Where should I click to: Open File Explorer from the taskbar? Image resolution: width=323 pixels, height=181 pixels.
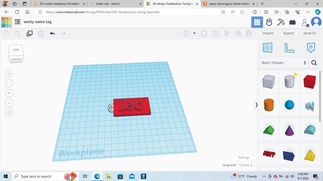pyautogui.click(x=109, y=176)
